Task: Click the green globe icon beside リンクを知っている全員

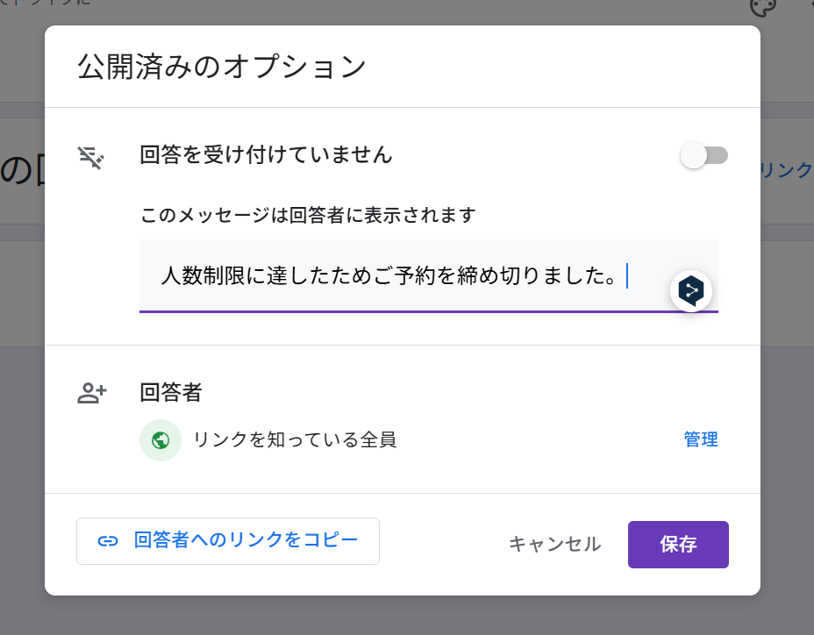Action: coord(161,440)
